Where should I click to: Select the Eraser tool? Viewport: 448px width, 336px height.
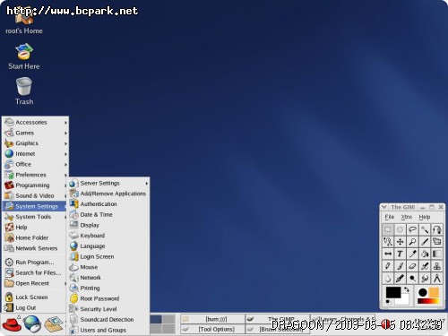(x=412, y=266)
